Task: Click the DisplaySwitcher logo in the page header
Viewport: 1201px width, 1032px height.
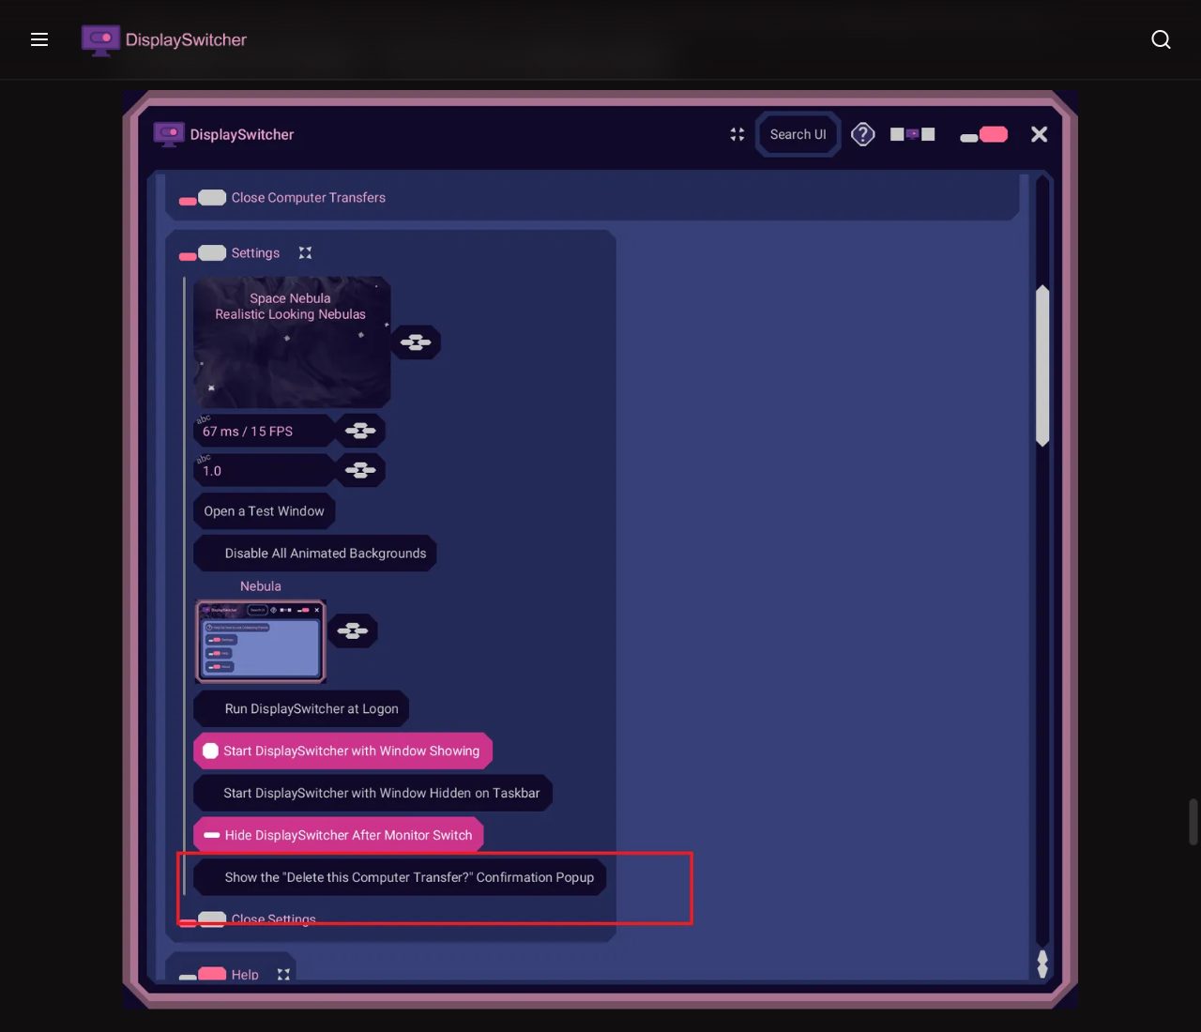Action: tap(164, 40)
